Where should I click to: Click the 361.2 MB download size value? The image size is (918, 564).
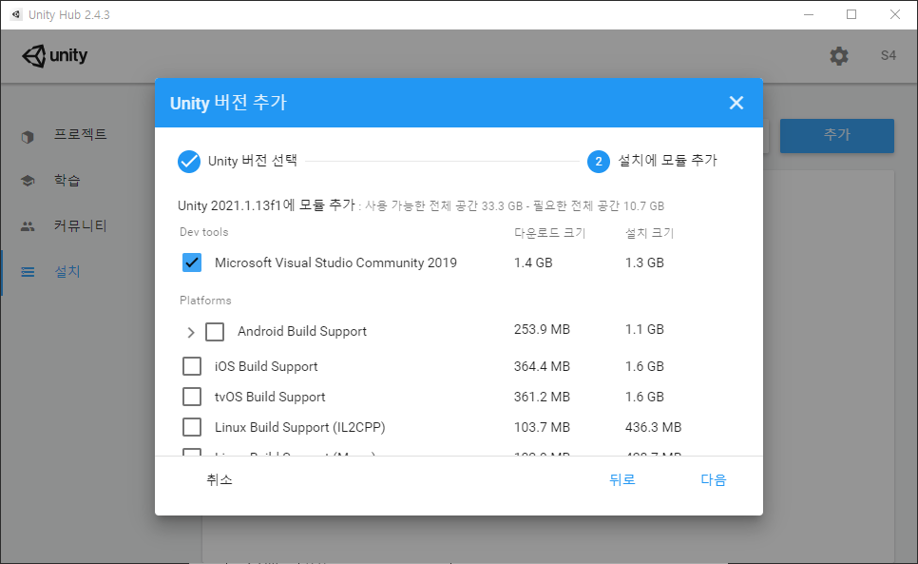click(x=542, y=397)
